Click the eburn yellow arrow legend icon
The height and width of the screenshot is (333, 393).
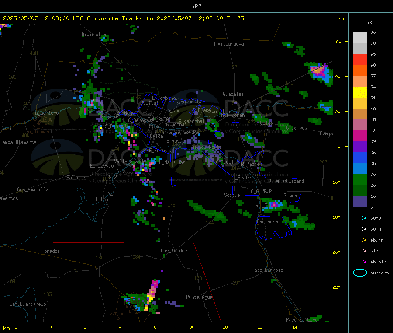point(360,240)
